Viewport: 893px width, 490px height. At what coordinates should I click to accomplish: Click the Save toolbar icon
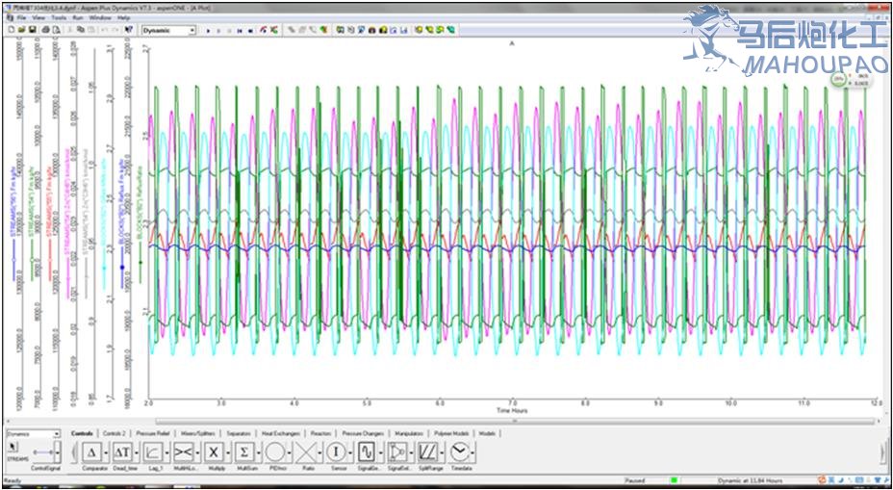click(x=31, y=30)
